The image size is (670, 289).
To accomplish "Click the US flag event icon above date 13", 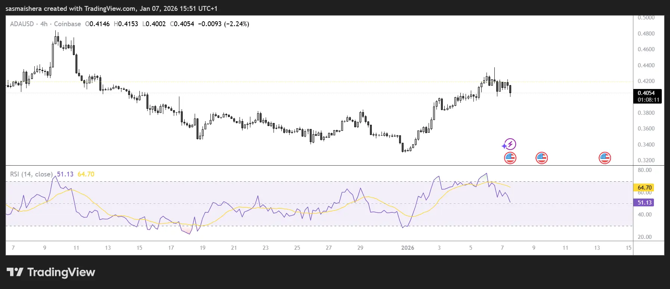I will click(x=605, y=158).
